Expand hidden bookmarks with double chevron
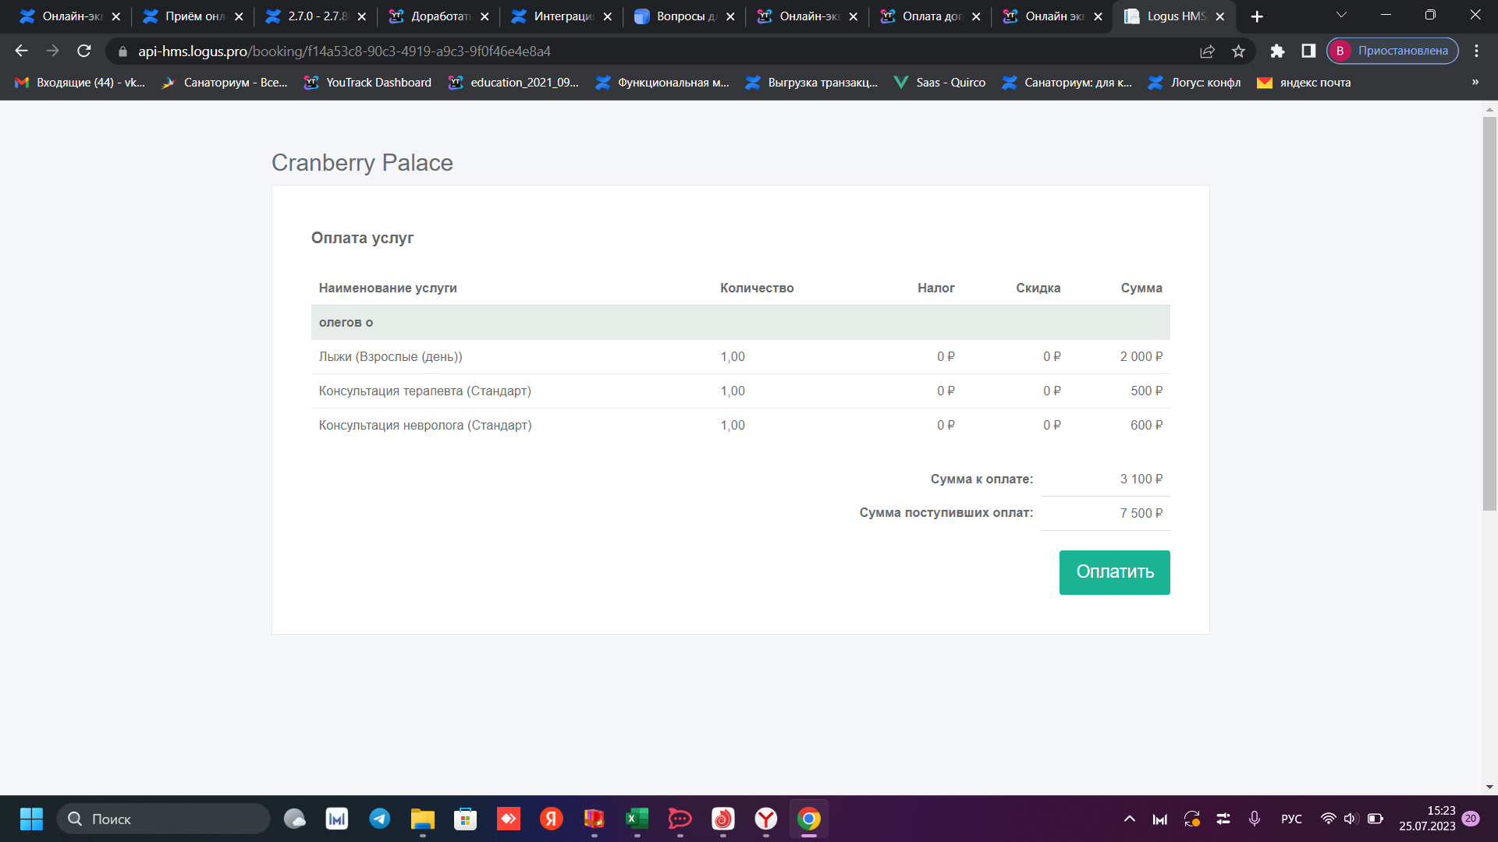This screenshot has height=842, width=1498. [1475, 82]
